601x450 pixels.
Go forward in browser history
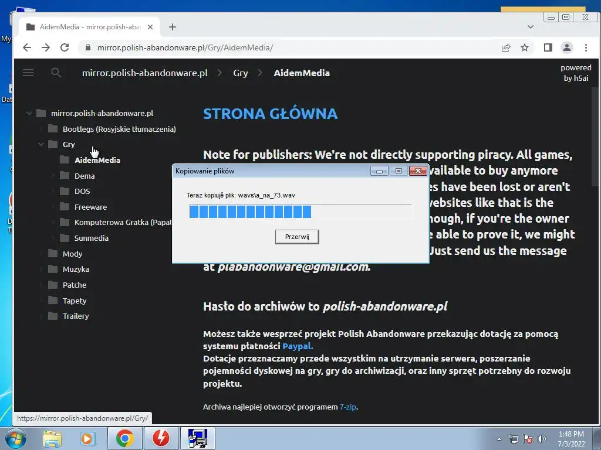point(46,47)
